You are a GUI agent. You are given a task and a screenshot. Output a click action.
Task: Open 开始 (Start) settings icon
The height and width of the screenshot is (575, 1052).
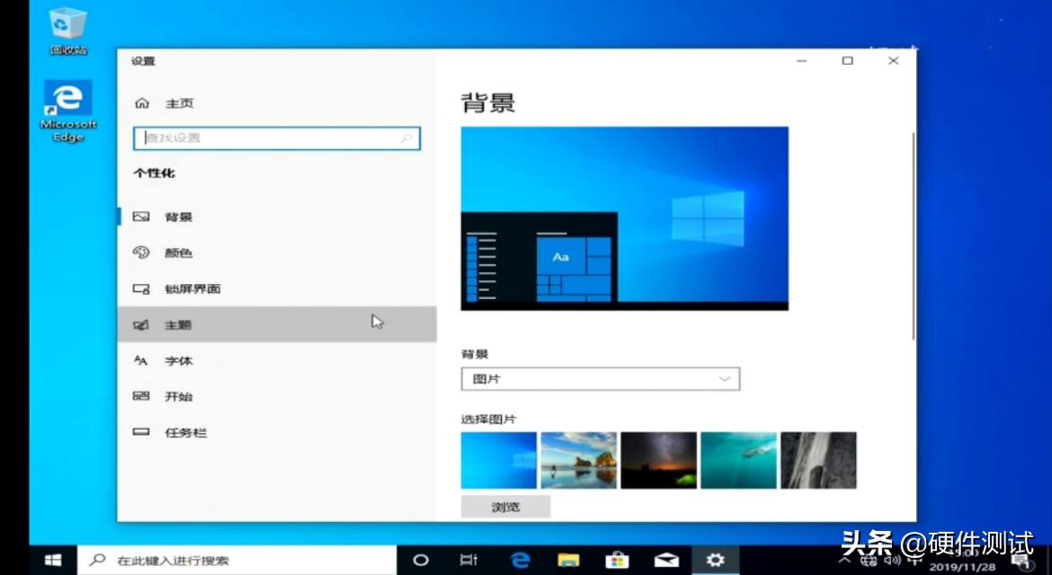[x=141, y=396]
